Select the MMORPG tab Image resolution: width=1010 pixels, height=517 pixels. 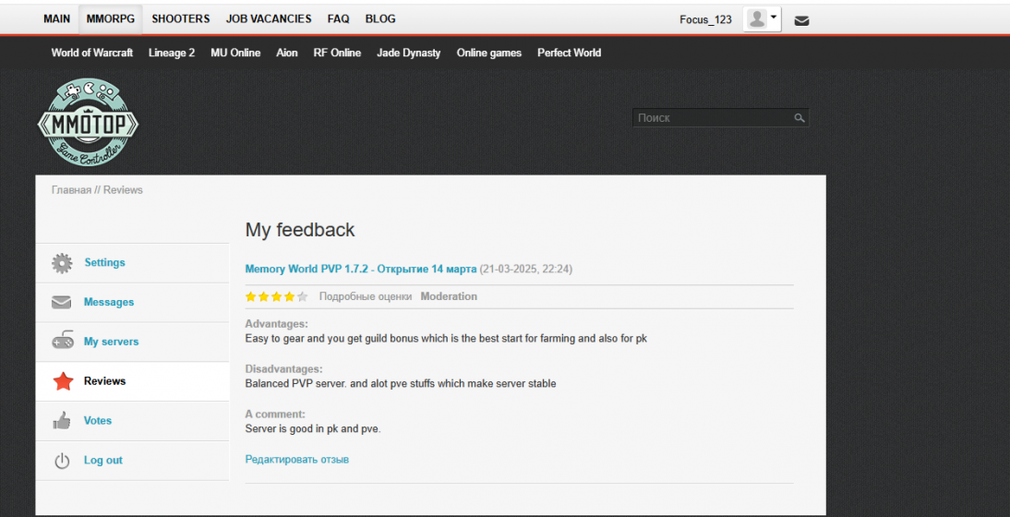coord(111,19)
